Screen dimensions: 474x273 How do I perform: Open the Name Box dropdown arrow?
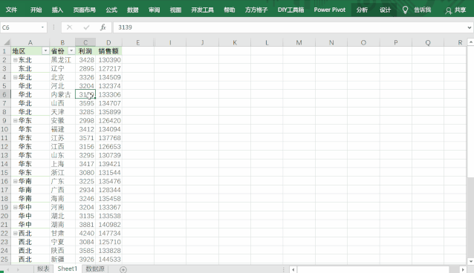(42, 27)
